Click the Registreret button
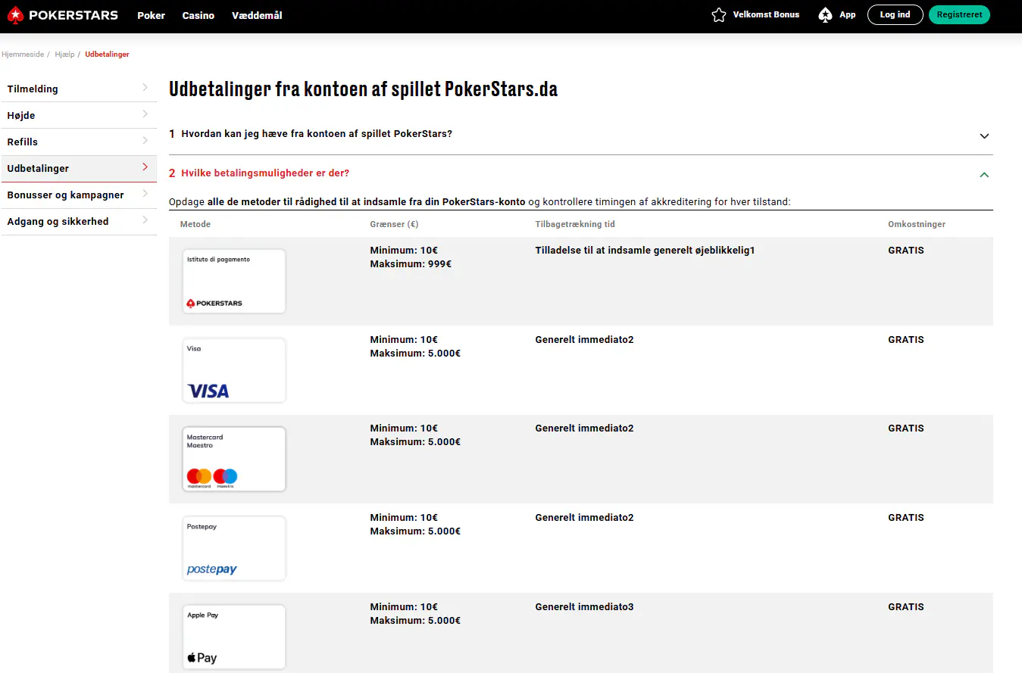Image resolution: width=1022 pixels, height=673 pixels. 959,15
